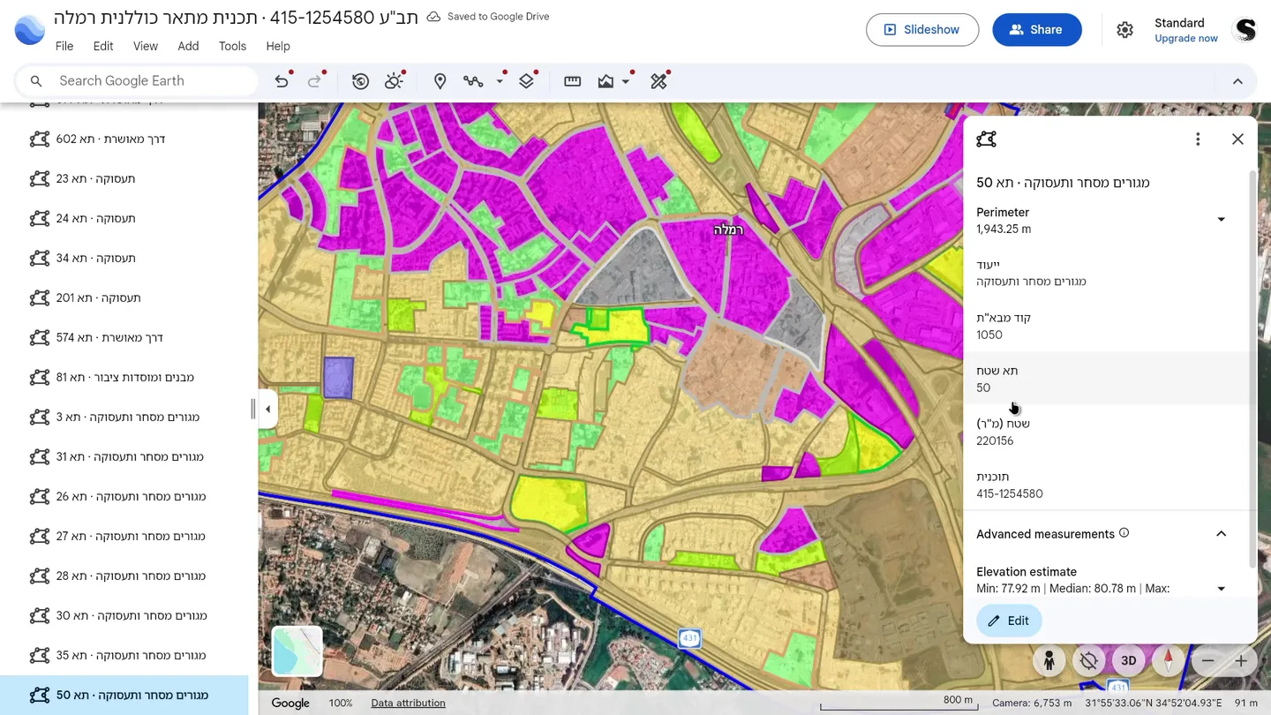Select the 'מגורים מסחר ותעסוקה · תא 30' item
Viewport: 1271px width, 715px height.
point(124,616)
